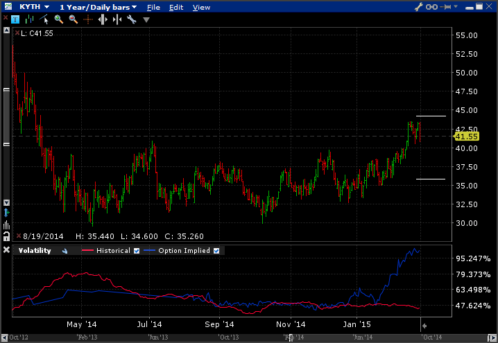Viewport: 498px width, 343px height.
Task: Open chart settings with the toolbar wrench
Action: click(132, 19)
